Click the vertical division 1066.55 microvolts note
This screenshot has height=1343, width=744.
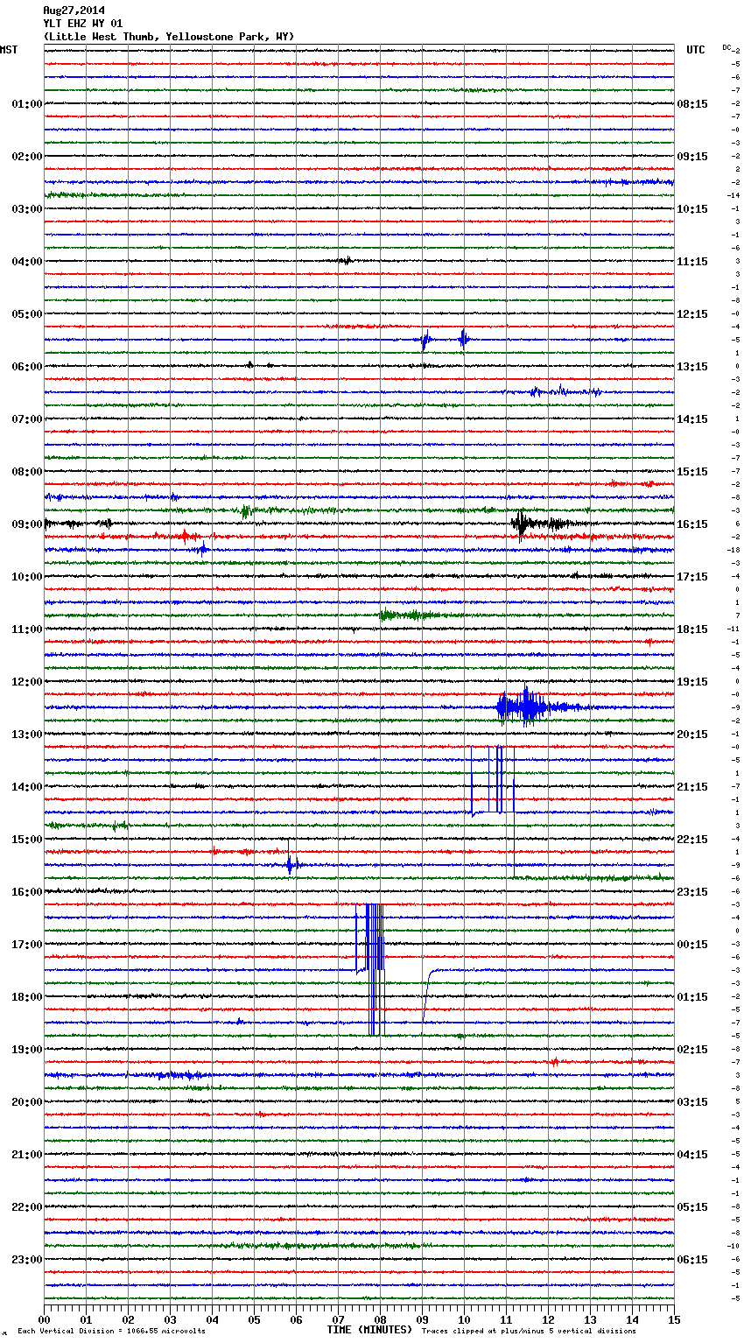point(111,1331)
